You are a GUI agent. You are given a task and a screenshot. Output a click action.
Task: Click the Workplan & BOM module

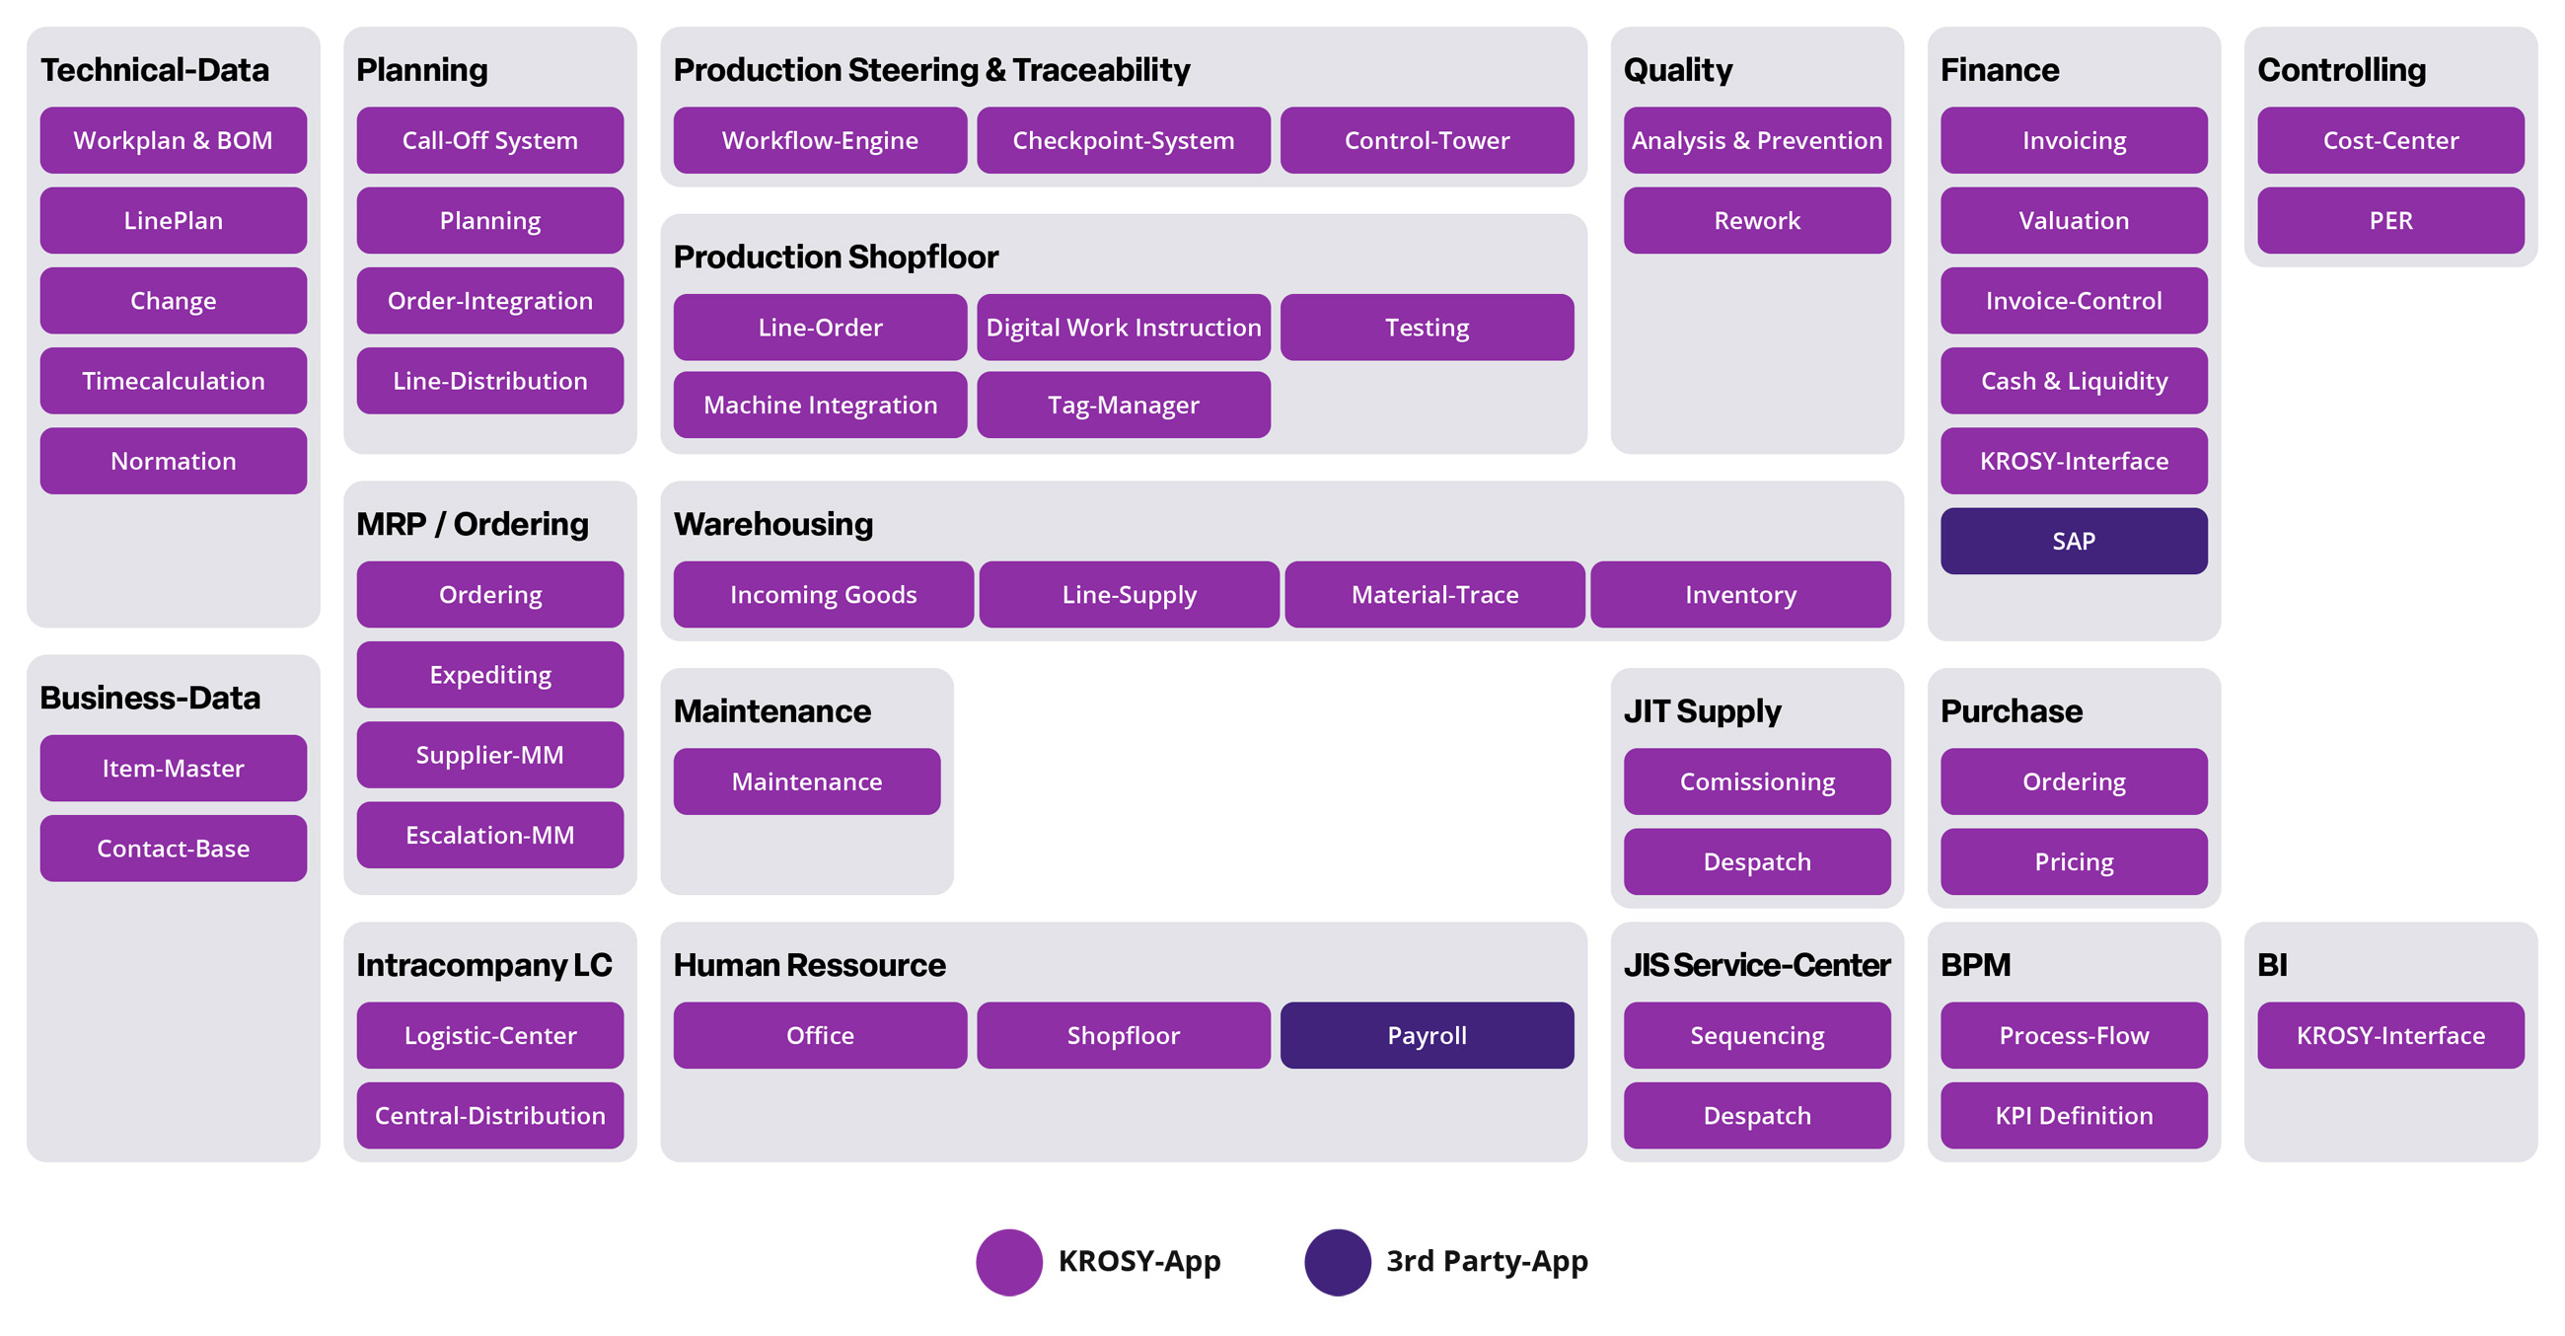[x=174, y=140]
